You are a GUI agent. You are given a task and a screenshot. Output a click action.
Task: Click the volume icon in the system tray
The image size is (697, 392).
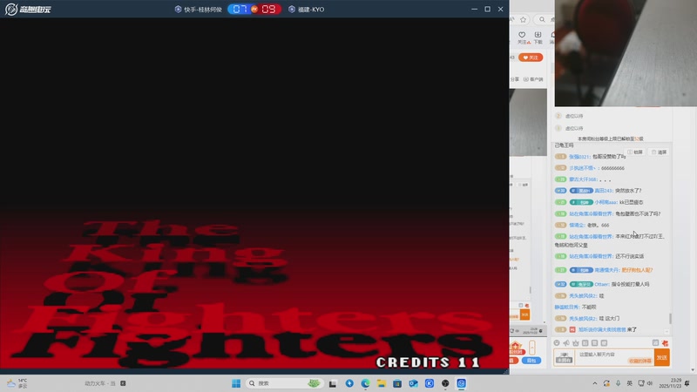pyautogui.click(x=650, y=383)
